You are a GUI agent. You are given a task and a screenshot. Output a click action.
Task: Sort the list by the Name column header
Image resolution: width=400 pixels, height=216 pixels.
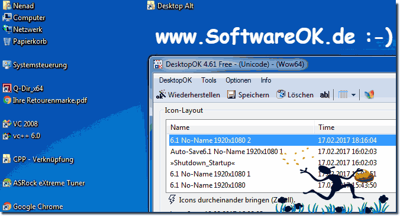(x=240, y=127)
